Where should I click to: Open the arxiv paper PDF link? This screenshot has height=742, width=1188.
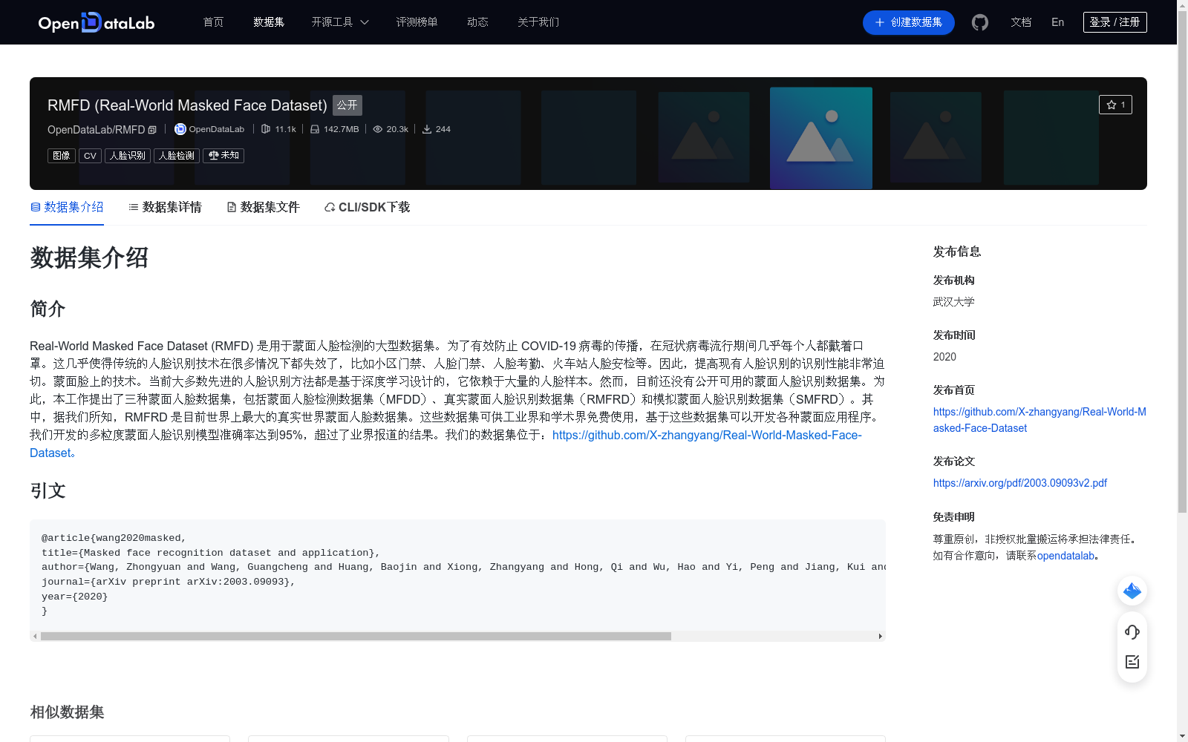pos(1020,483)
